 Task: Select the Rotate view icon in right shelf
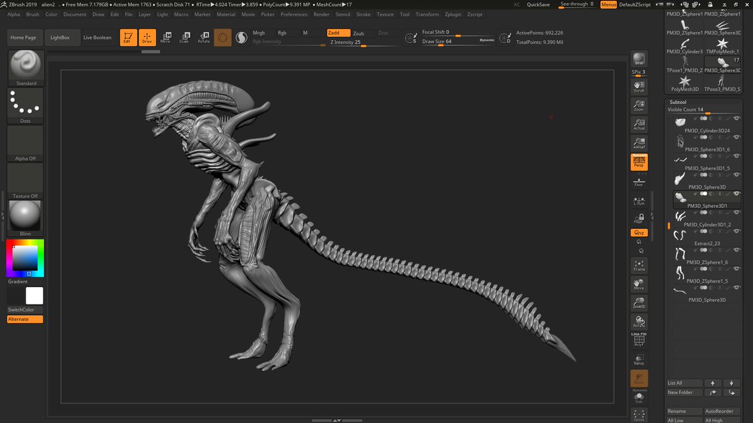pyautogui.click(x=639, y=322)
